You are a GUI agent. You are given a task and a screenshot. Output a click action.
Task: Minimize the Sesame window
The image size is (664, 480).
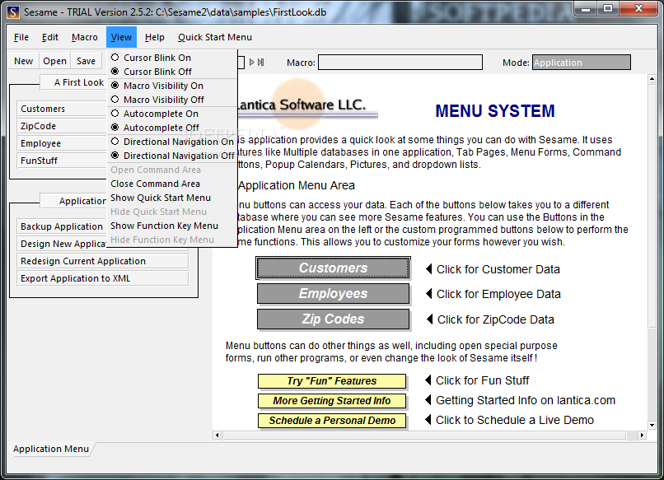[x=586, y=9]
